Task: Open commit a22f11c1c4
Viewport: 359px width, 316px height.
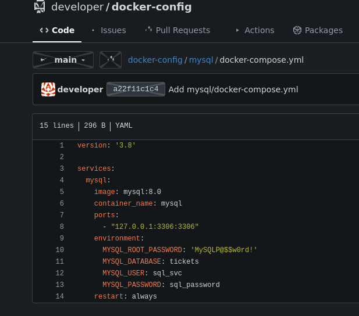Action: (136, 89)
